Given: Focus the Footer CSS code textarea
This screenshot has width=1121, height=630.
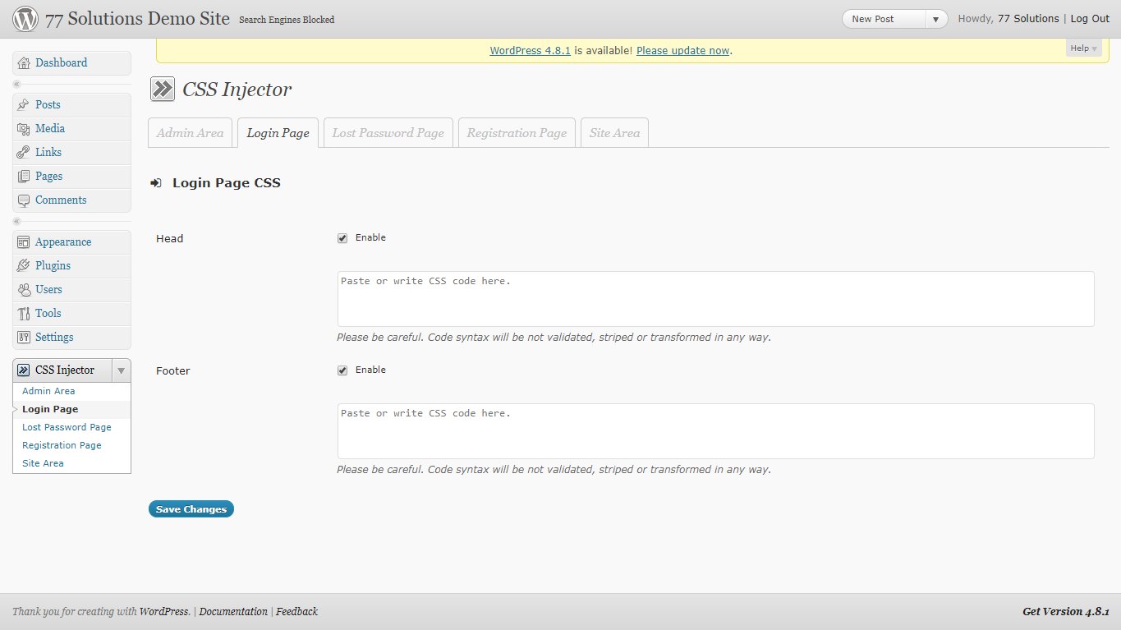Looking at the screenshot, I should [x=716, y=431].
